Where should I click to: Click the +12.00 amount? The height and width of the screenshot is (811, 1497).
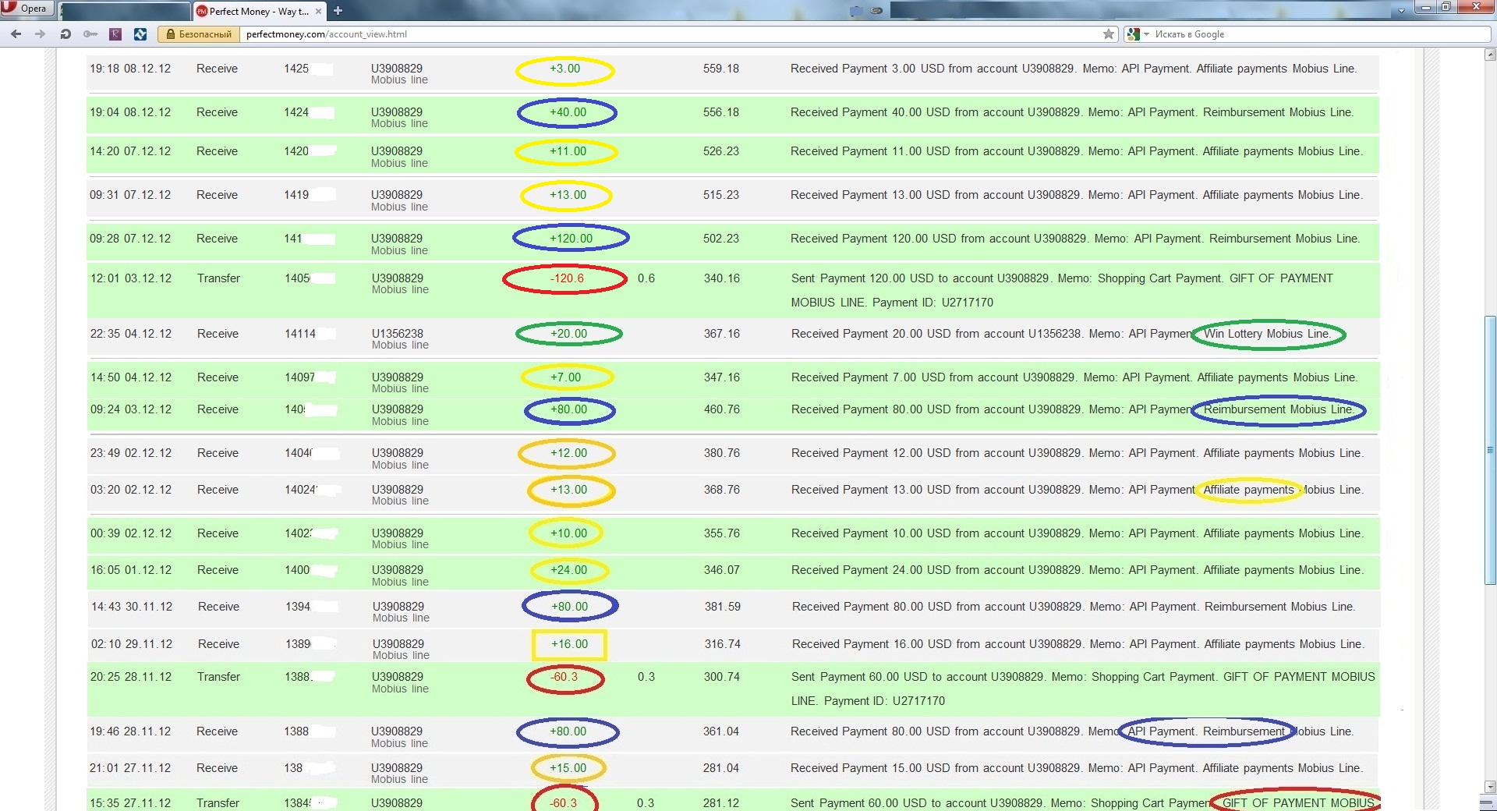[x=568, y=453]
